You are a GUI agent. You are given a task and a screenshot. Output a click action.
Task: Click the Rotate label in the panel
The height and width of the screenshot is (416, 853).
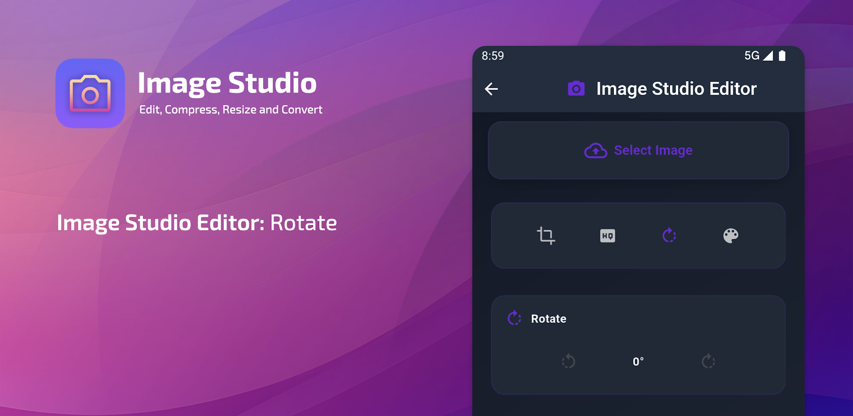click(x=548, y=319)
